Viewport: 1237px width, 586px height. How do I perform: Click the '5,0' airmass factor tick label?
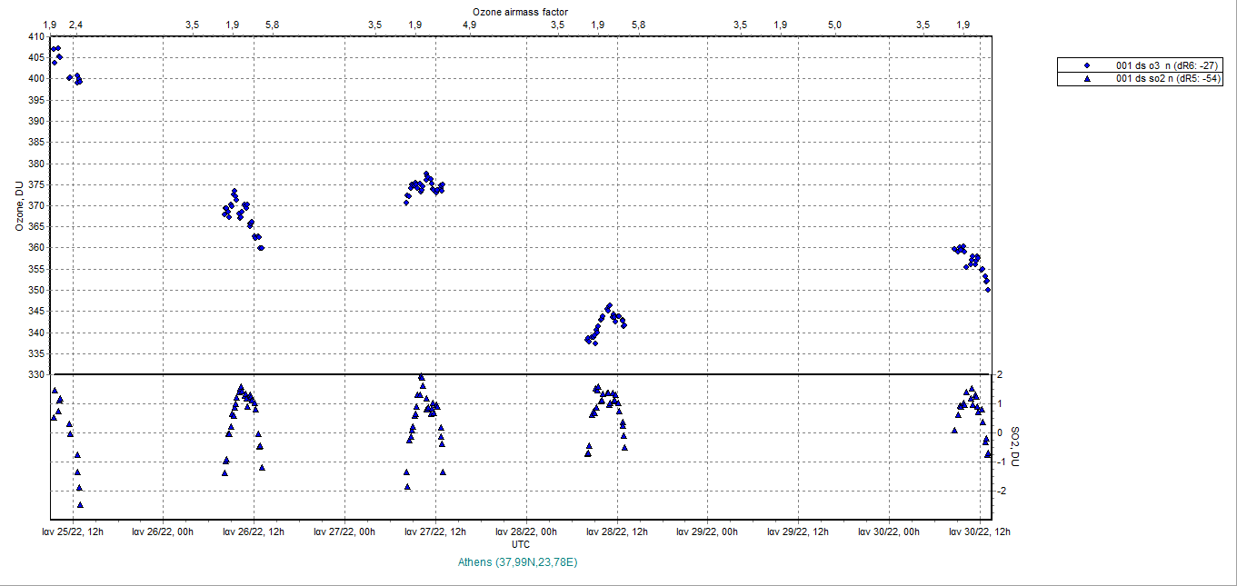coord(834,25)
